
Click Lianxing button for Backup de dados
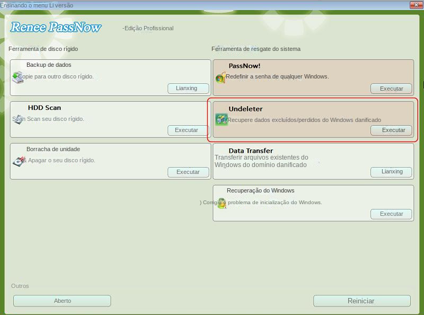click(188, 88)
